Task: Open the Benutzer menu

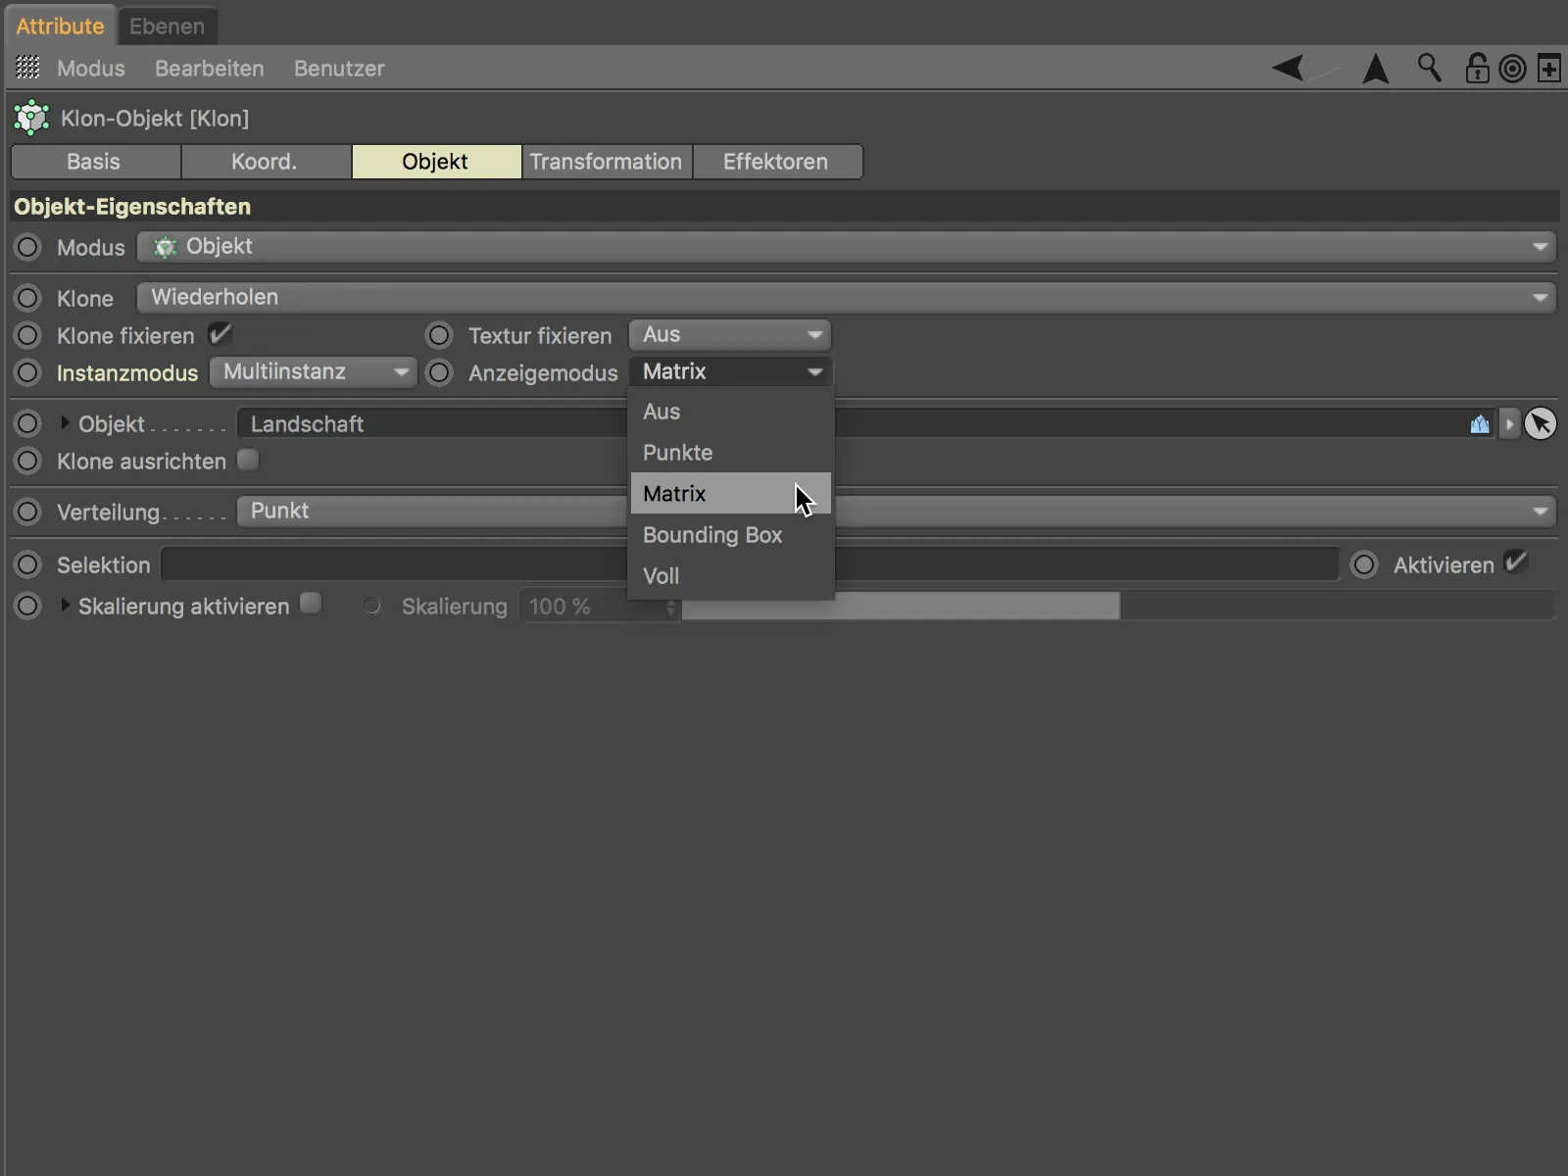Action: coord(339,69)
